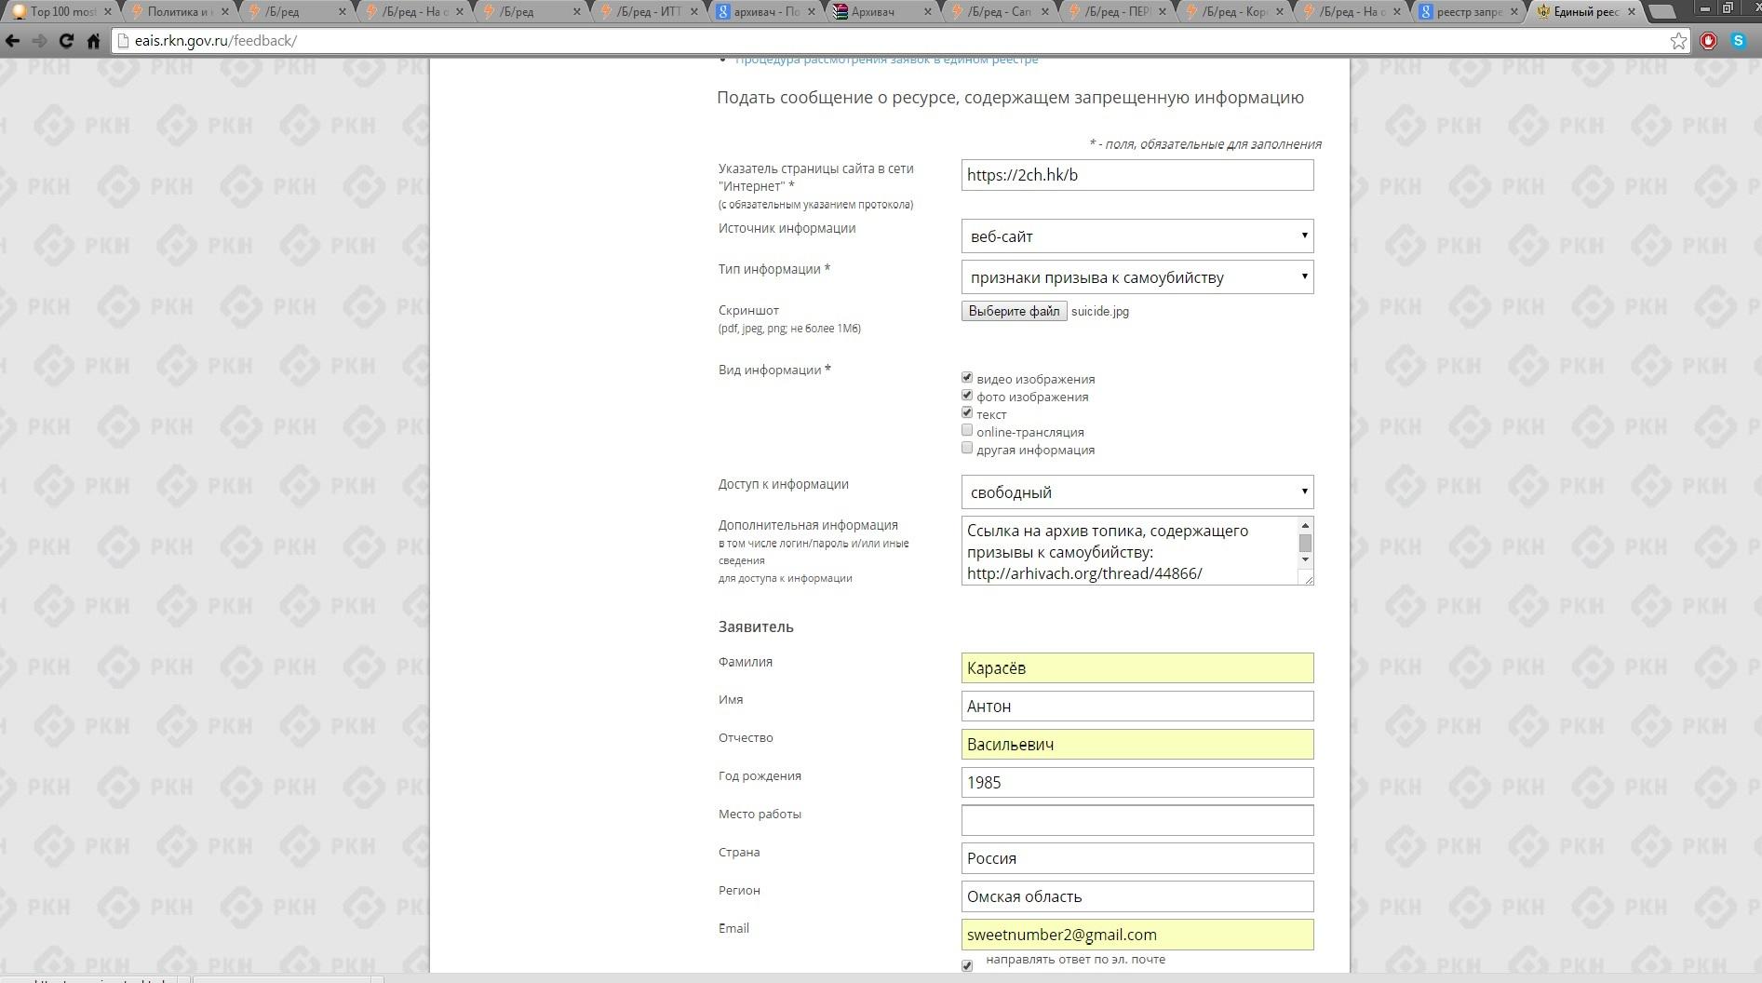Screen dimensions: 1762x983
Task: Expand the 'Доступ к информации' dropdown showing свободный
Action: click(x=1137, y=492)
